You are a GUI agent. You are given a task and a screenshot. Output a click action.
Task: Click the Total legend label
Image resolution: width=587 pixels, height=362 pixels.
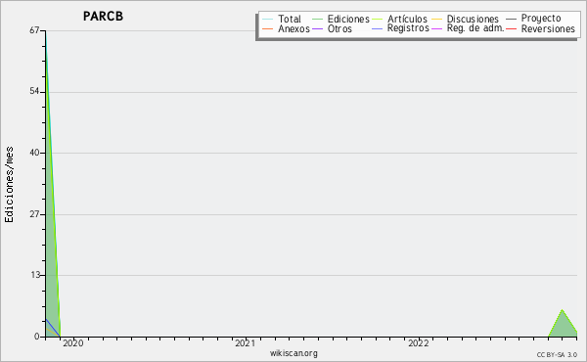(x=289, y=19)
